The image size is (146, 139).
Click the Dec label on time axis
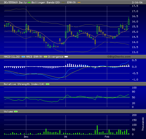pyautogui.click(x=26, y=137)
